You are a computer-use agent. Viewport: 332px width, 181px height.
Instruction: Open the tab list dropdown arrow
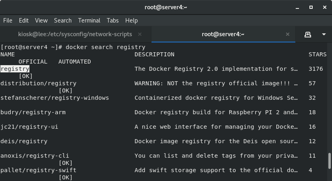(324, 34)
